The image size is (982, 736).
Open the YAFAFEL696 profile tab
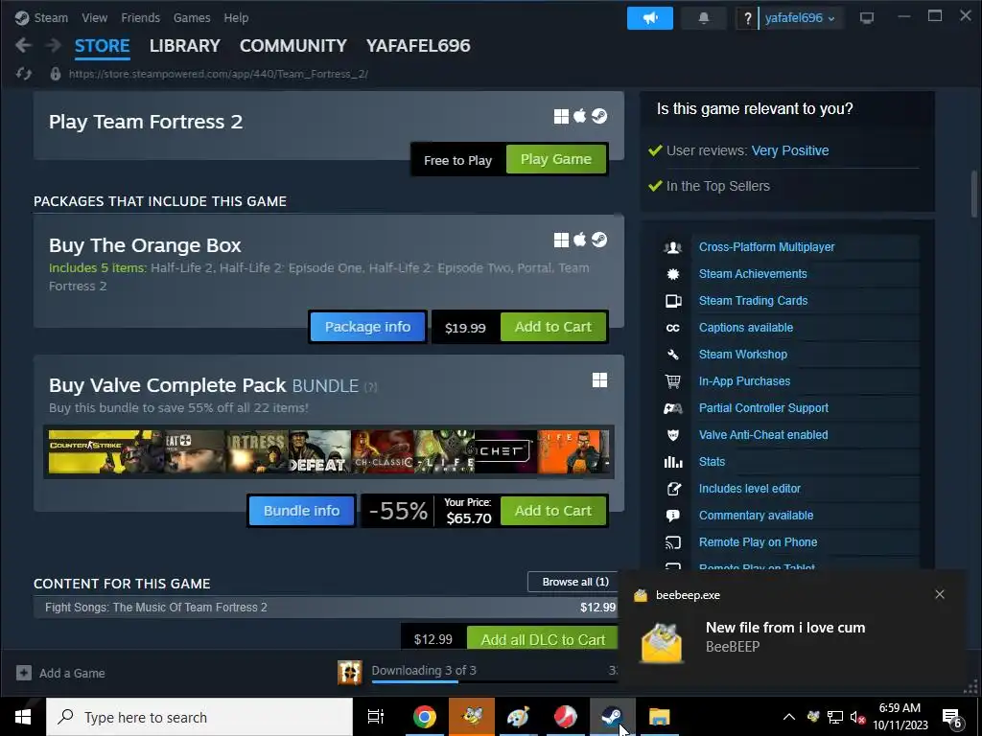tap(418, 46)
